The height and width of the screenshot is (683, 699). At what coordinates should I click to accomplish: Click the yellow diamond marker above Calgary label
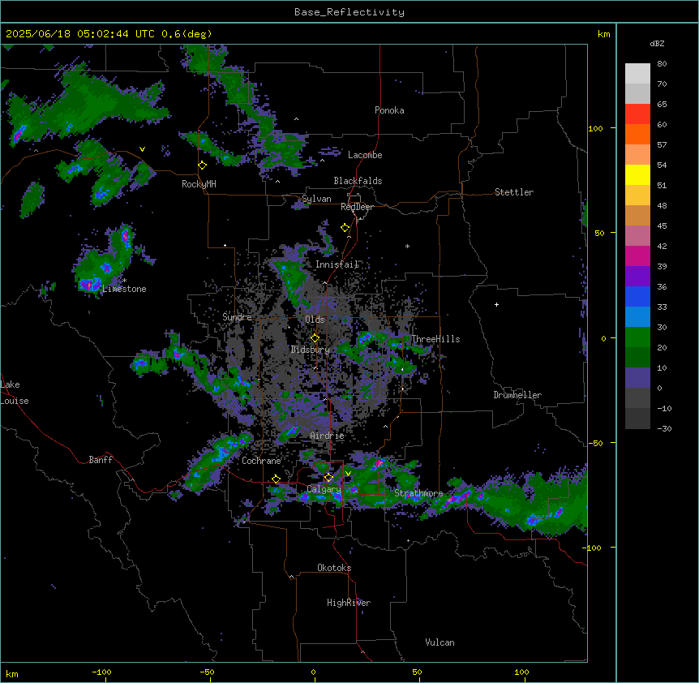[x=328, y=478]
